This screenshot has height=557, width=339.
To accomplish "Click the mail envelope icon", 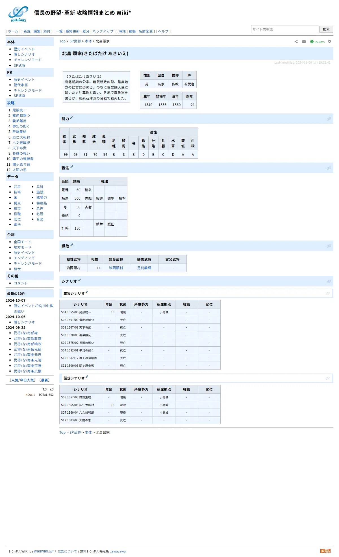I will [x=304, y=42].
